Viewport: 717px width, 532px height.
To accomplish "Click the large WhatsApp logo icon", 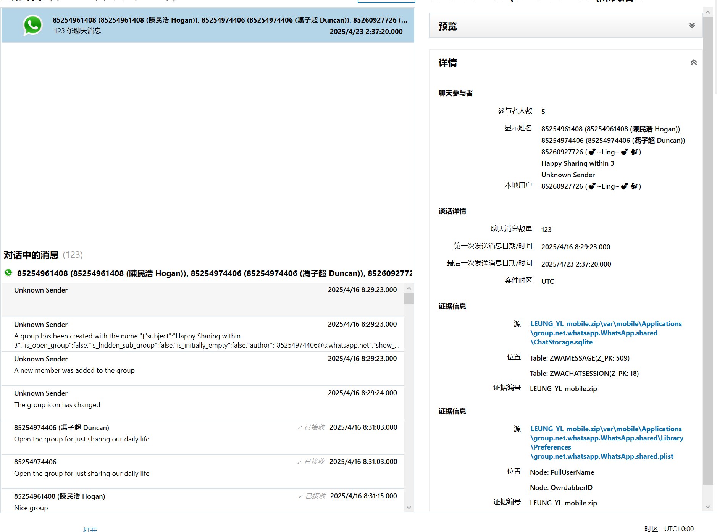I will 33,25.
